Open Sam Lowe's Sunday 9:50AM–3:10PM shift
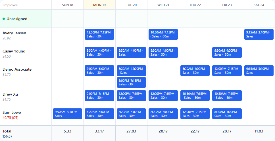 (x=68, y=114)
